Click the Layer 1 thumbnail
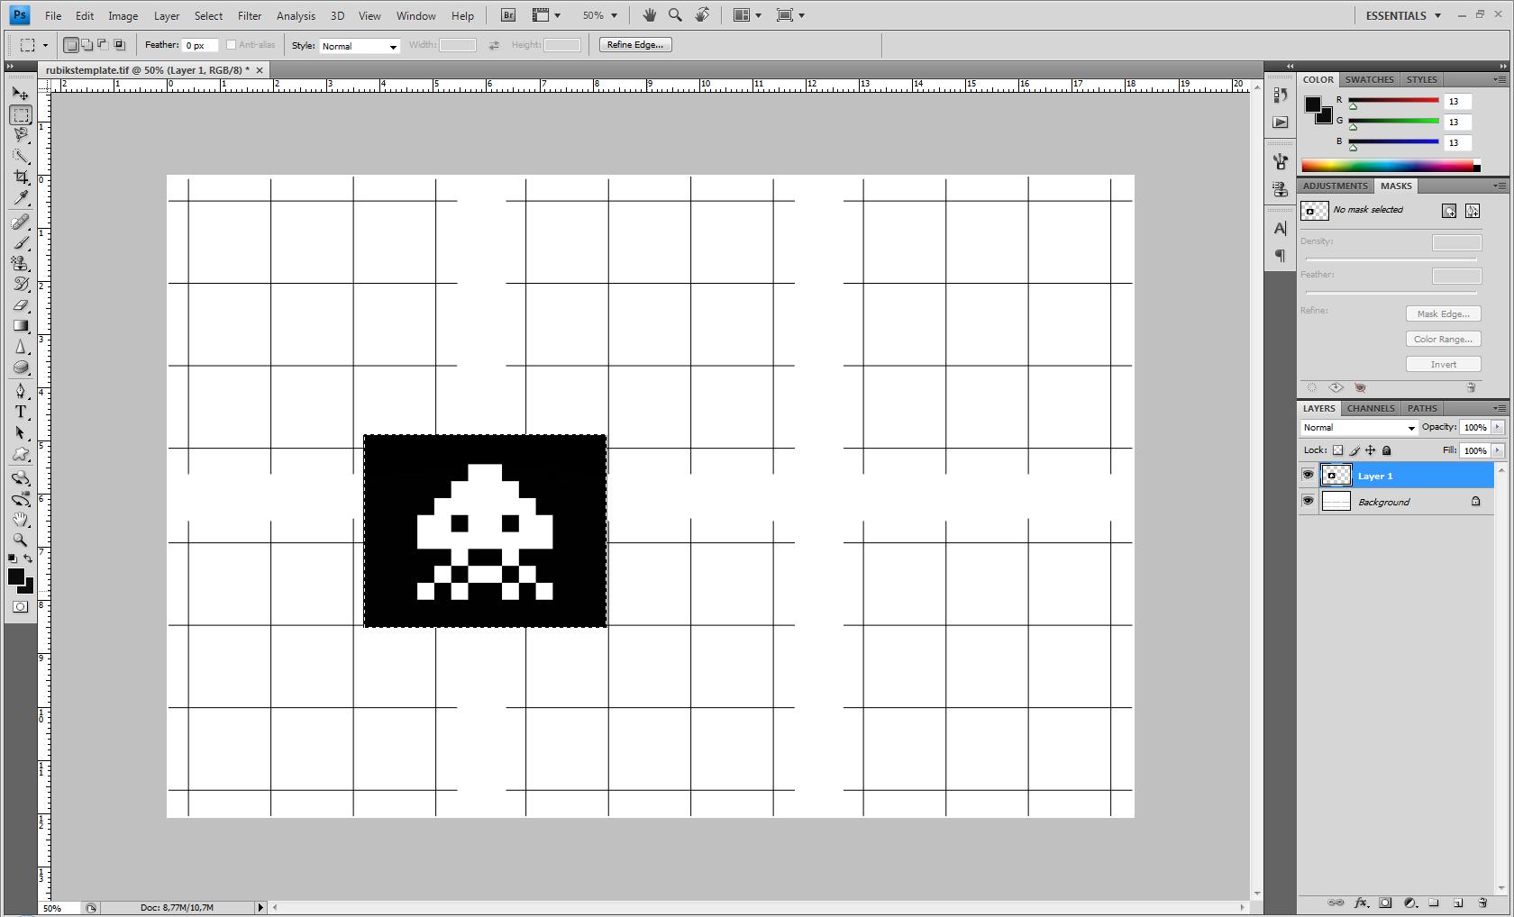The height and width of the screenshot is (917, 1514). click(x=1336, y=475)
